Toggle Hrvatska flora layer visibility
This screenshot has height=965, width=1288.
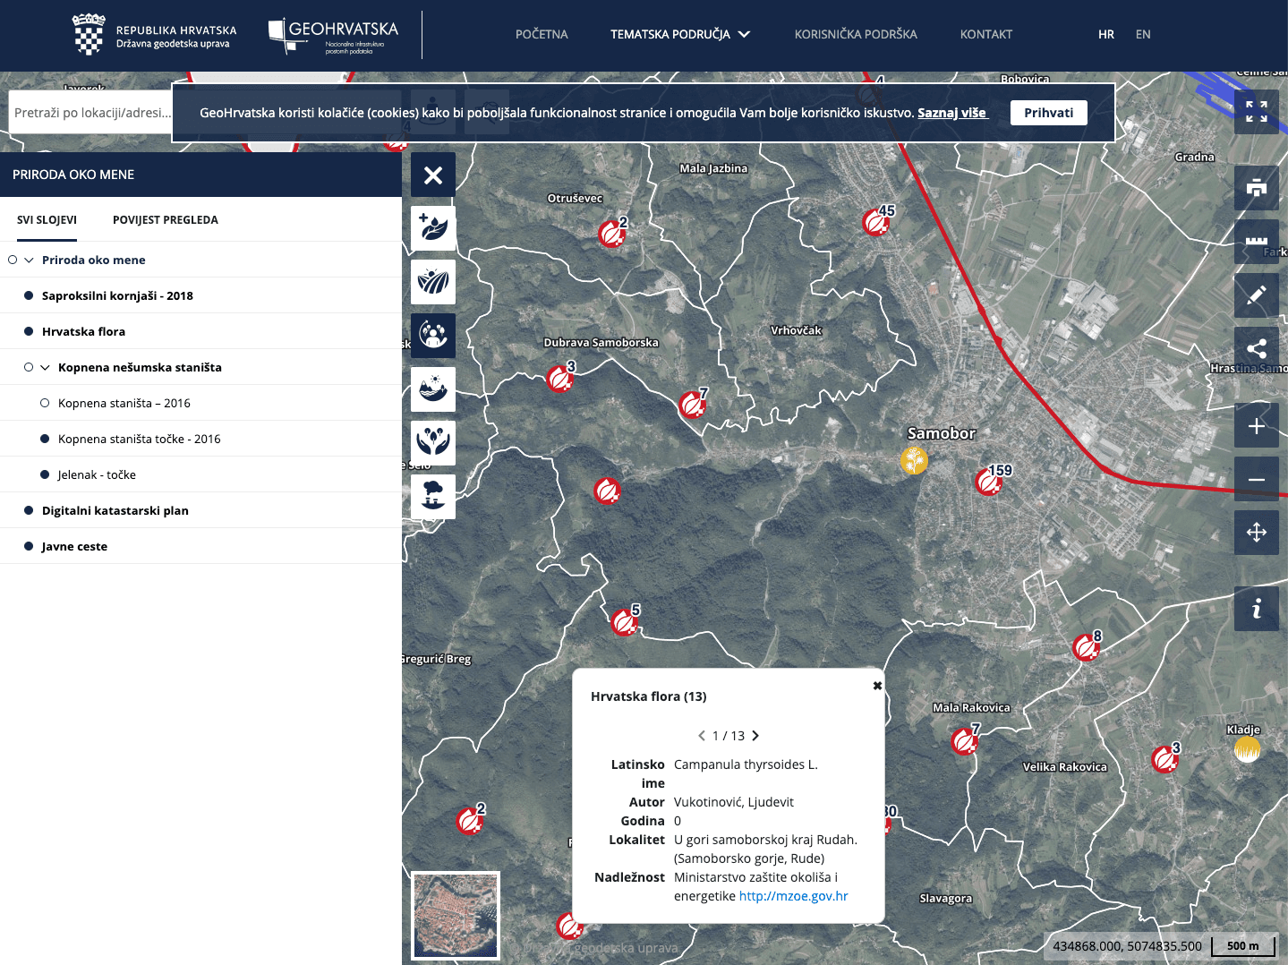pos(29,331)
